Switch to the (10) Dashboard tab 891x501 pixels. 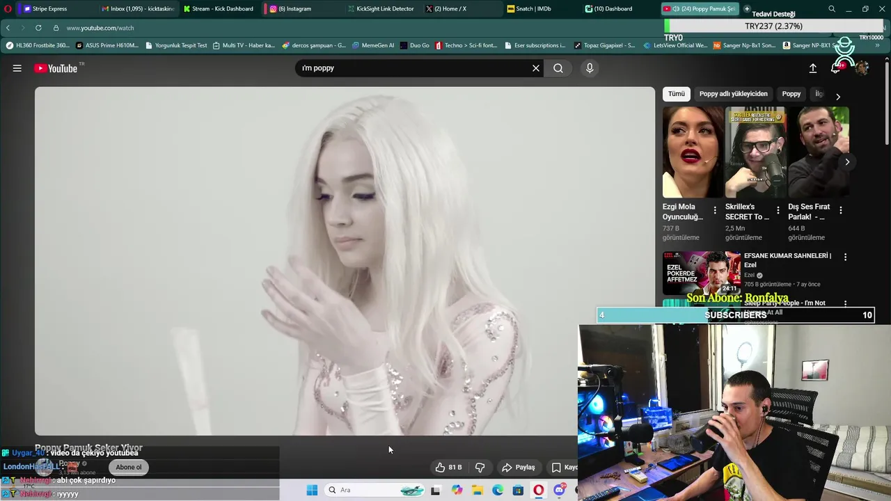pyautogui.click(x=618, y=9)
